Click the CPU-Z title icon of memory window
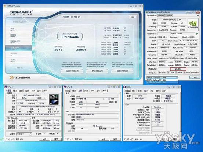 124,87
